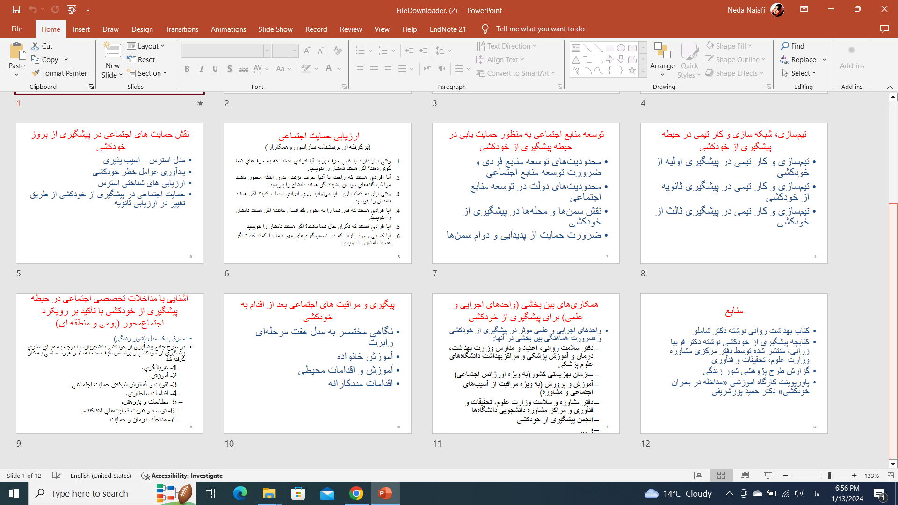Open the font name dropdown
Image resolution: width=898 pixels, height=505 pixels.
[x=267, y=50]
